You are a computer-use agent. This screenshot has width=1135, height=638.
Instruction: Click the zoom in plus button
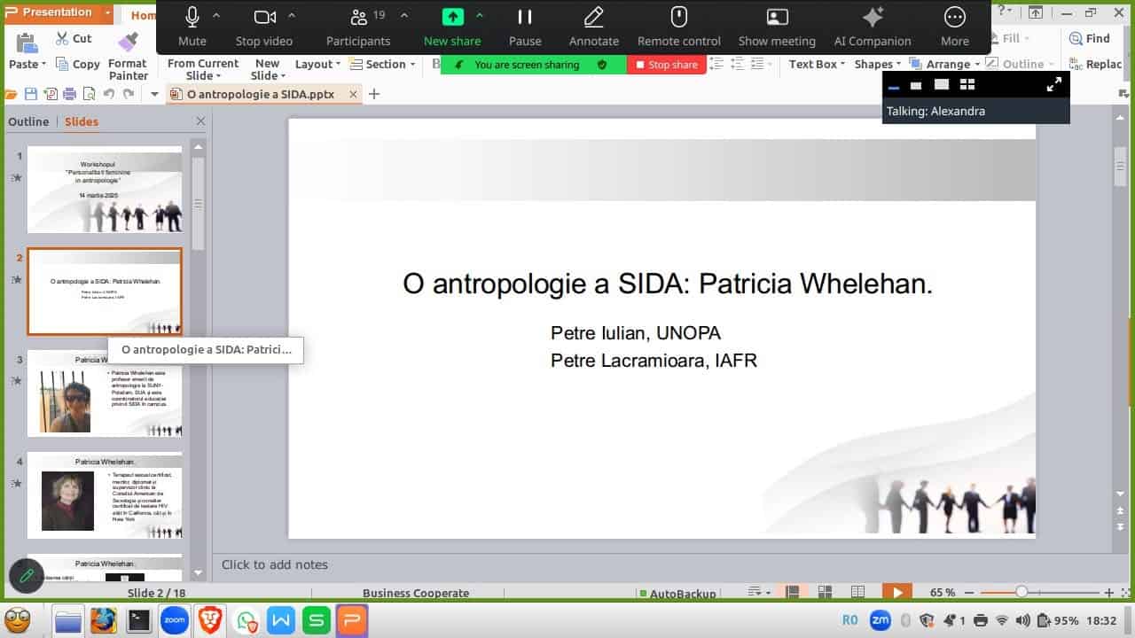(x=1108, y=592)
